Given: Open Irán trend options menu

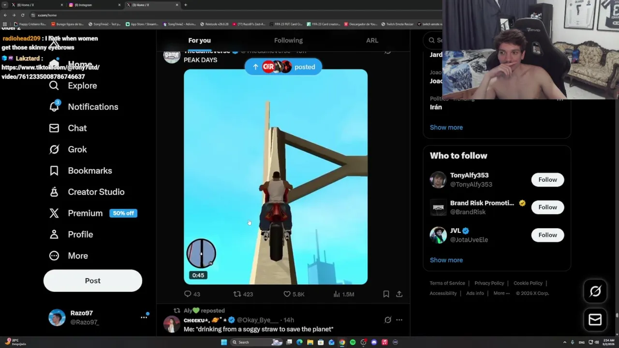Looking at the screenshot, I should 560,99.
